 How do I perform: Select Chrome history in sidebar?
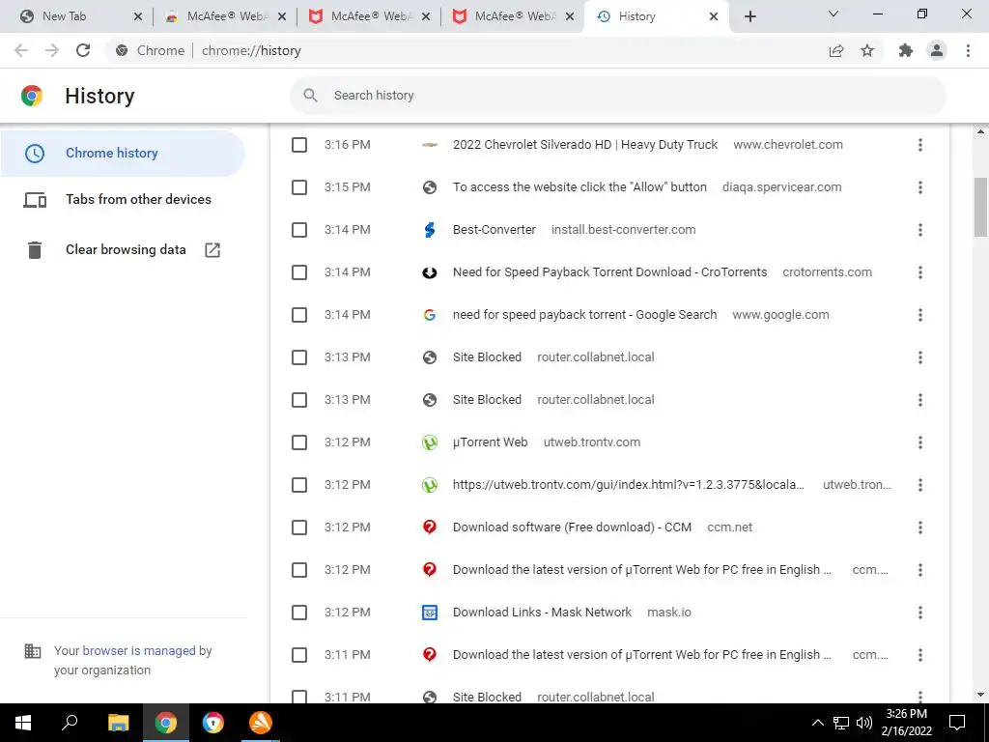click(123, 154)
